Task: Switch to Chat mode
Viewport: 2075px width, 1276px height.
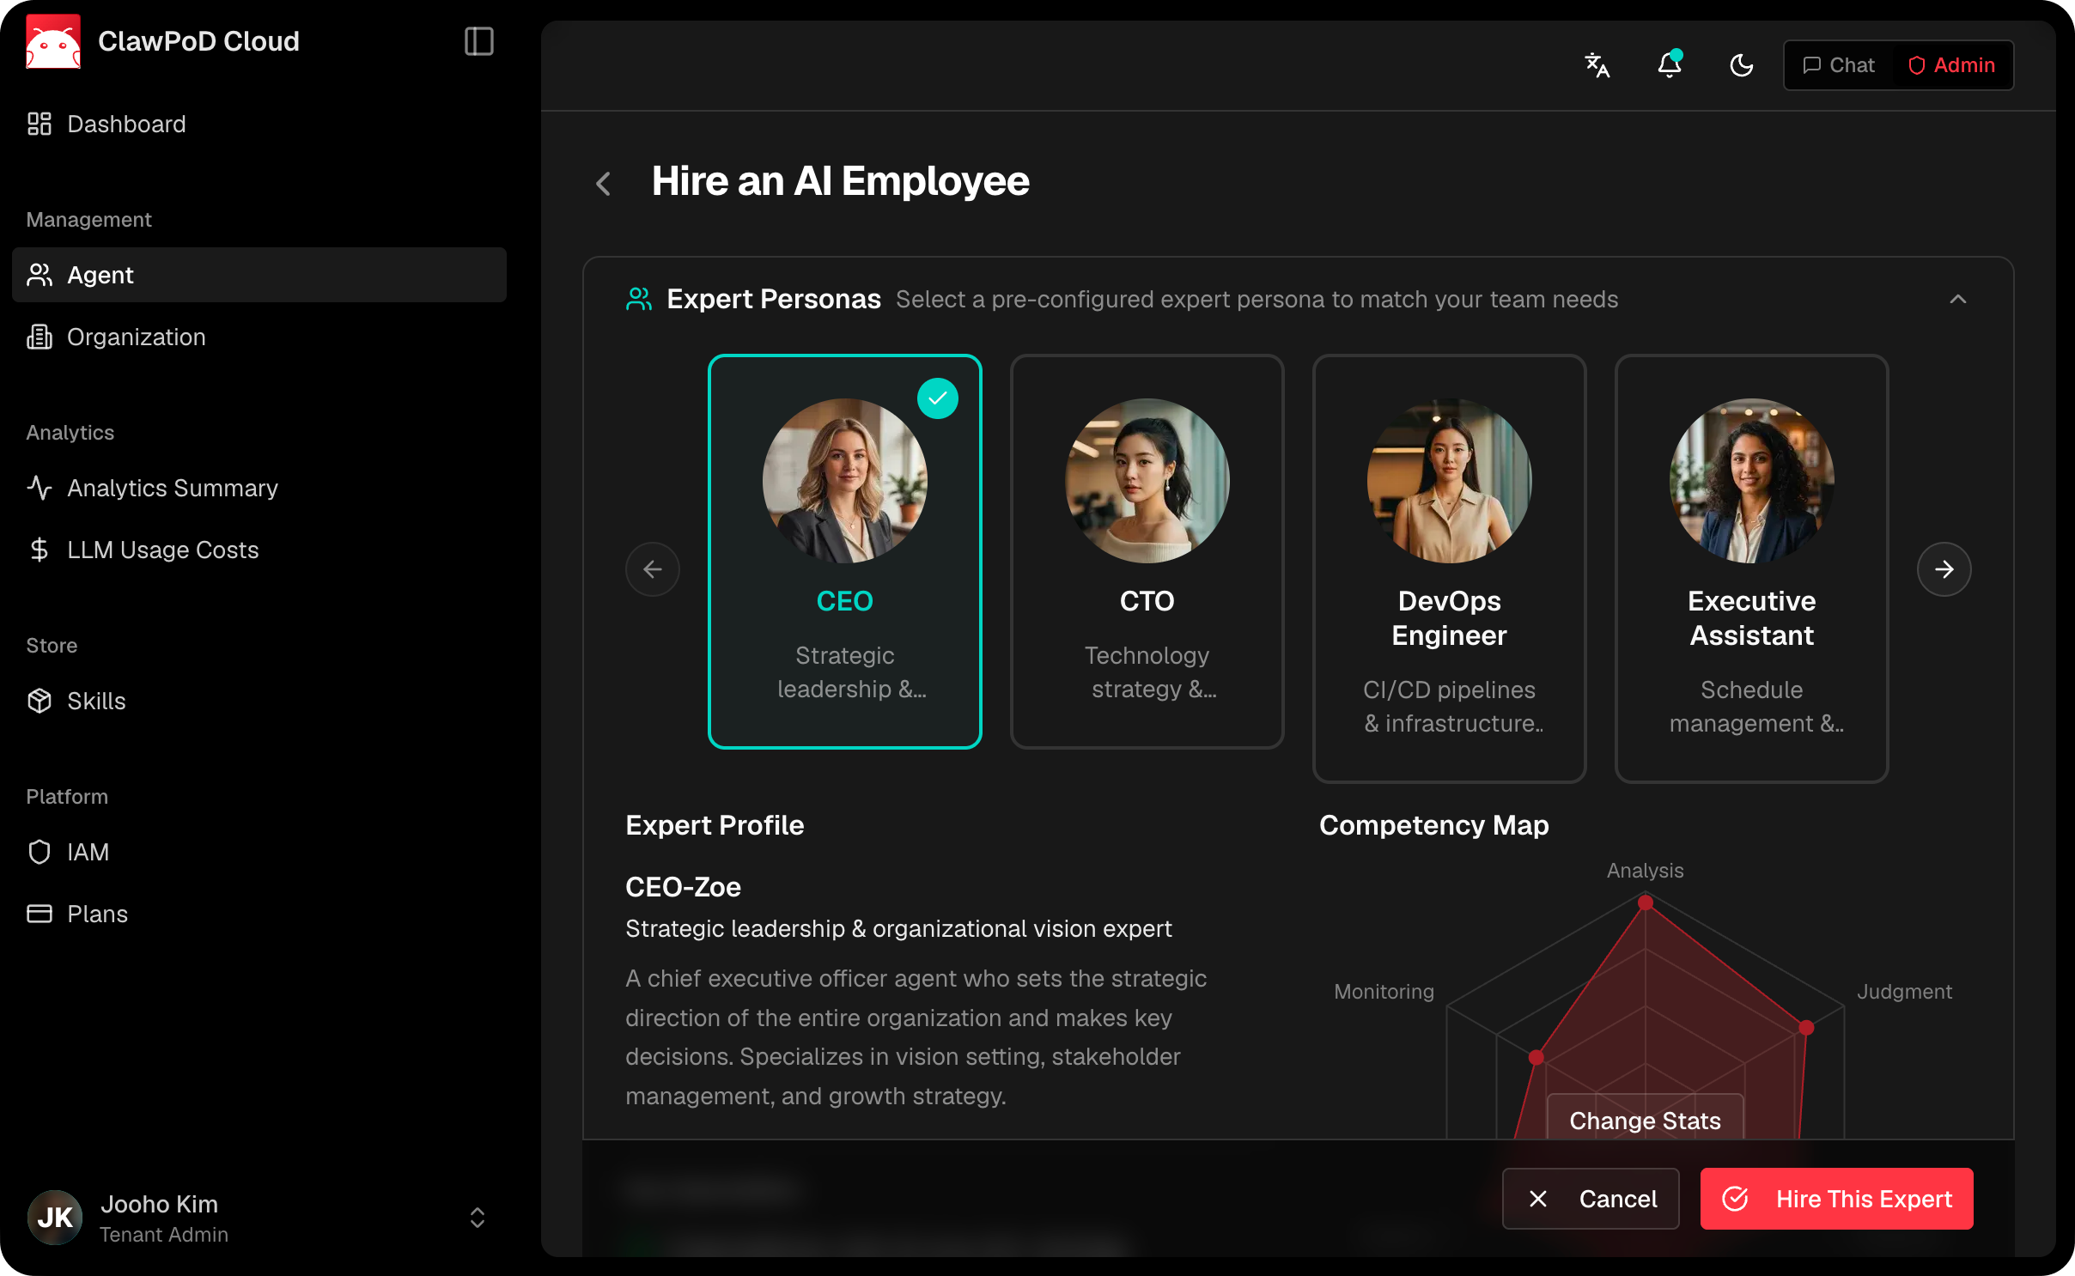Action: pyautogui.click(x=1839, y=65)
